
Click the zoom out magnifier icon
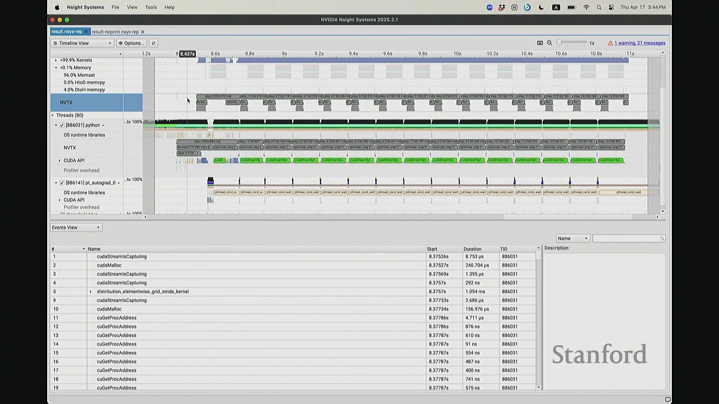tap(549, 43)
